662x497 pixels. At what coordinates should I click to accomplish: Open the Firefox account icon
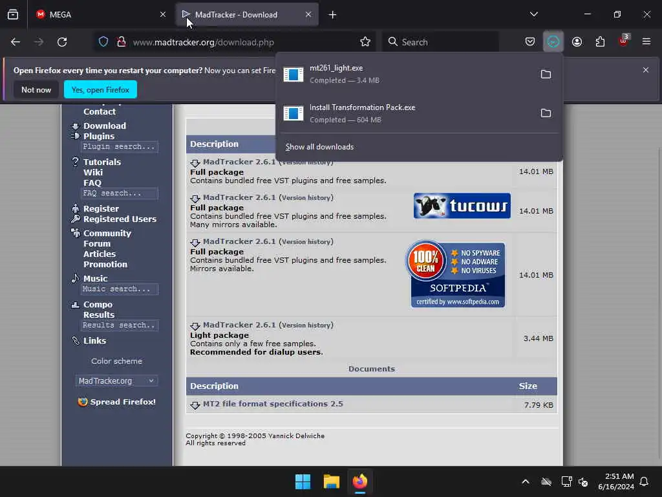(x=577, y=42)
